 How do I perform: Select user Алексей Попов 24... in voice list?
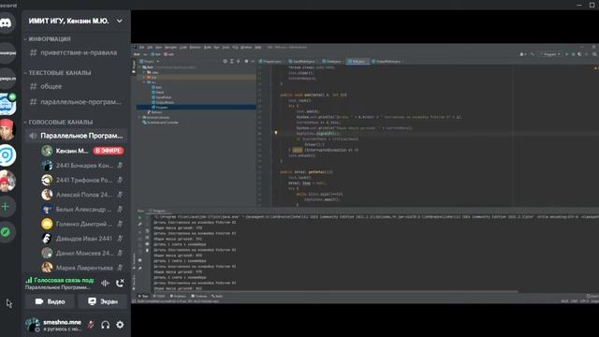tap(82, 195)
